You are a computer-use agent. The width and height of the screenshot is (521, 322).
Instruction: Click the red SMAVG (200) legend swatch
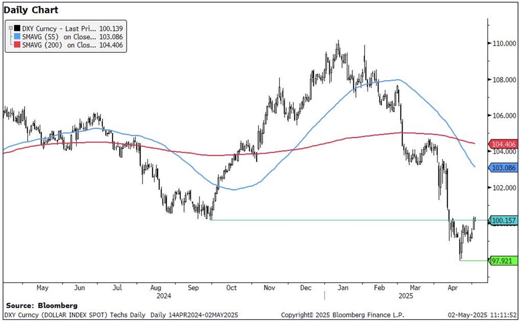(x=18, y=45)
